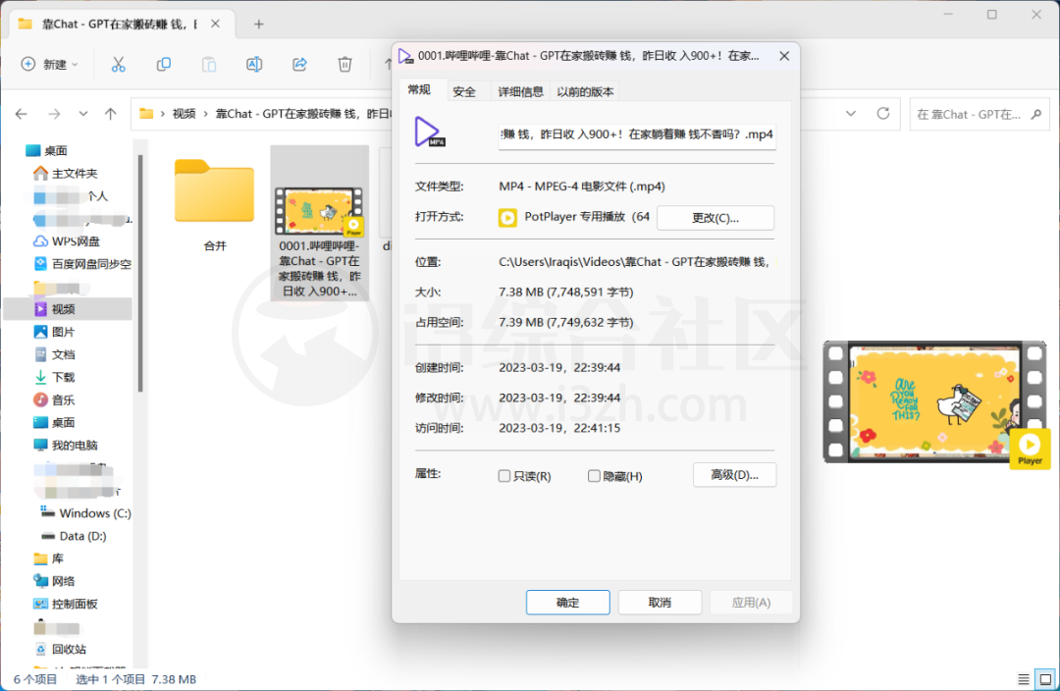Image resolution: width=1060 pixels, height=691 pixels.
Task: Open Data (D:) drive
Action: (74, 536)
